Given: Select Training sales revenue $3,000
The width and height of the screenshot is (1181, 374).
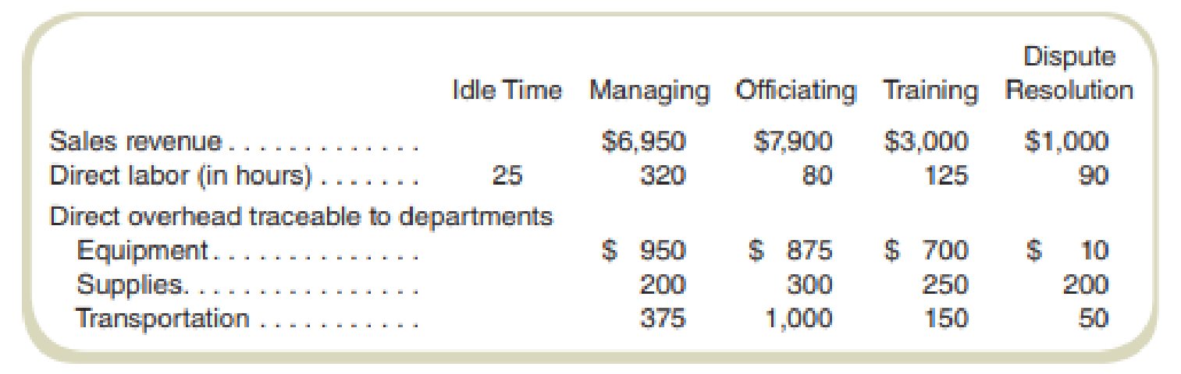Looking at the screenshot, I should [x=925, y=142].
